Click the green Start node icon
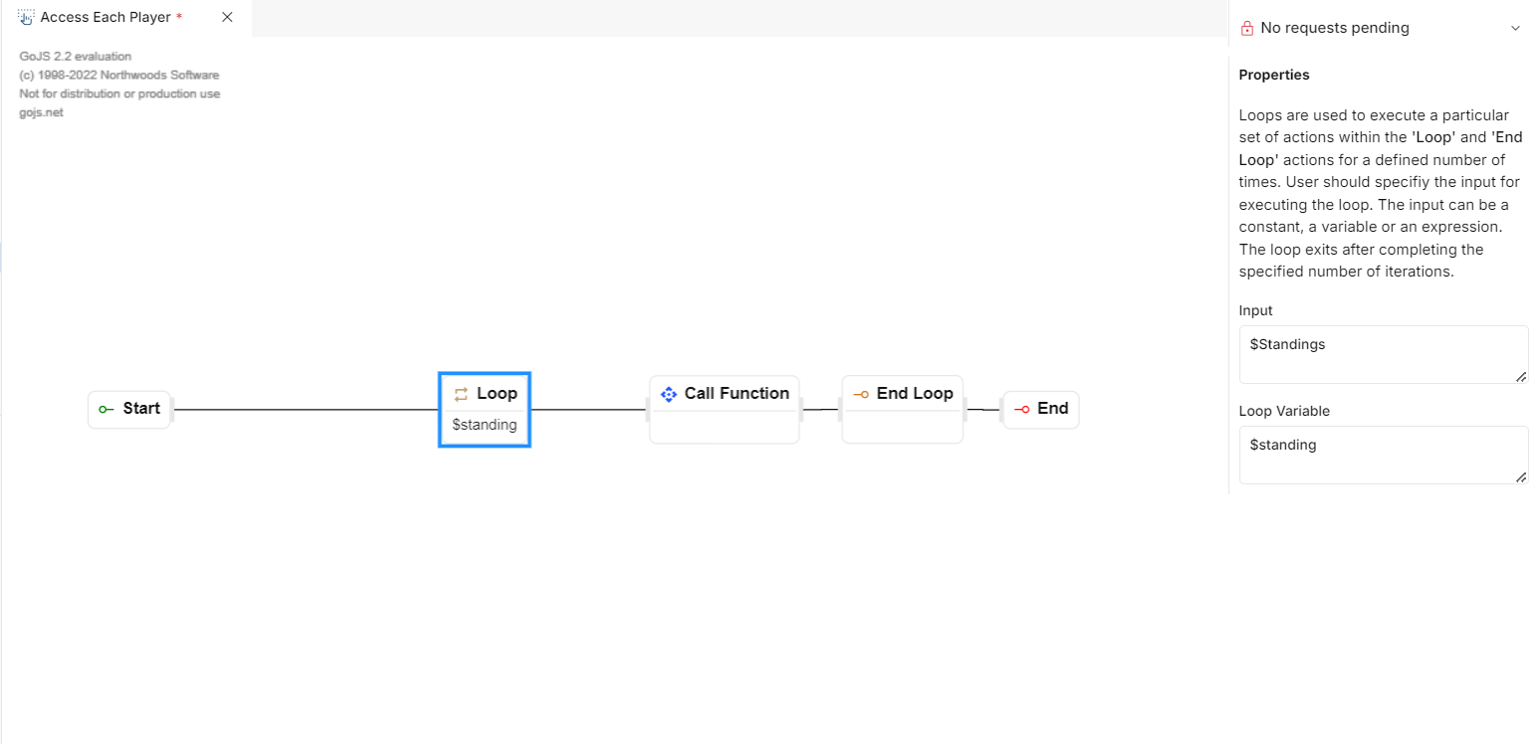 (107, 409)
